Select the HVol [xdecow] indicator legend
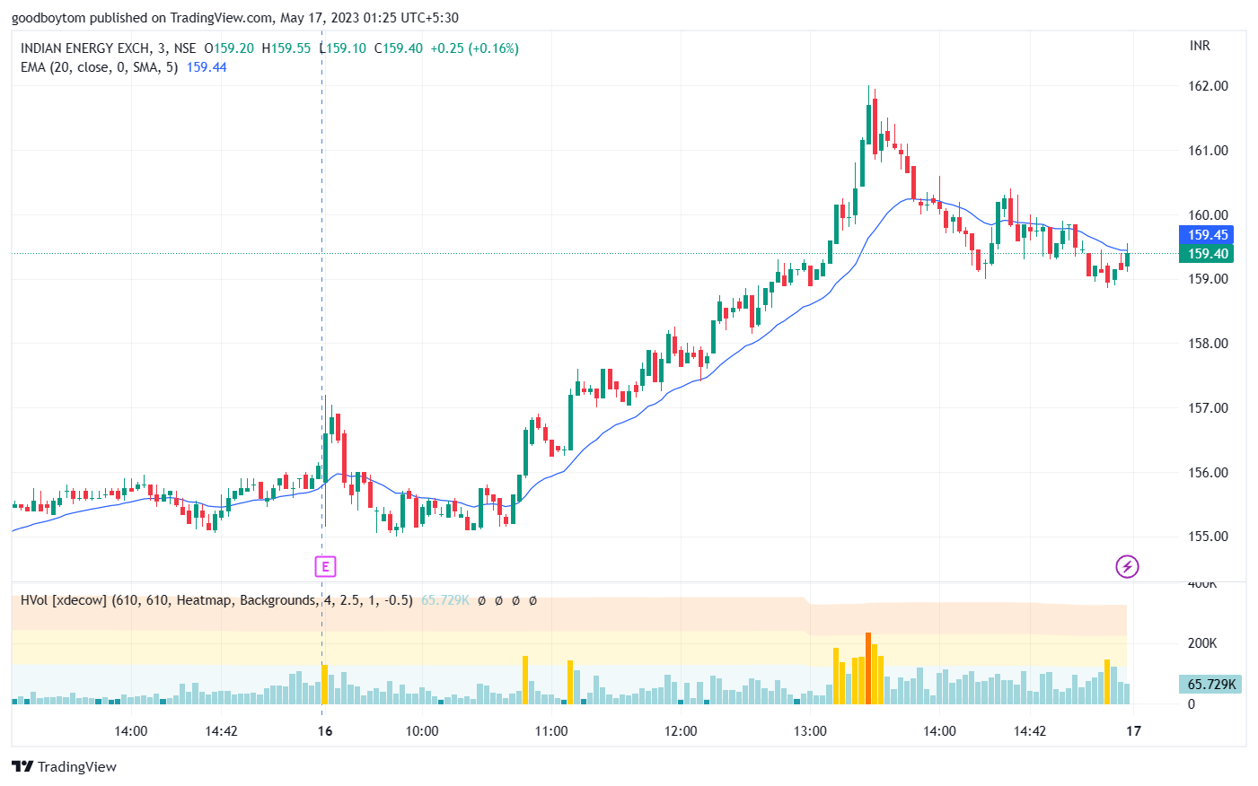The height and width of the screenshot is (786, 1258). pyautogui.click(x=216, y=600)
